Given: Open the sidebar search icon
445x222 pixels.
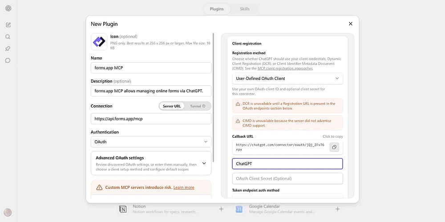Looking at the screenshot, I should point(8,36).
